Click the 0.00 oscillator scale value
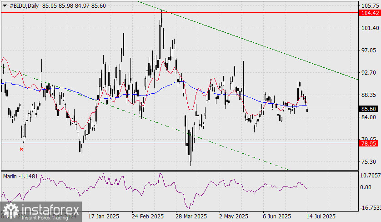The width and height of the screenshot is (381, 222). tap(366, 187)
